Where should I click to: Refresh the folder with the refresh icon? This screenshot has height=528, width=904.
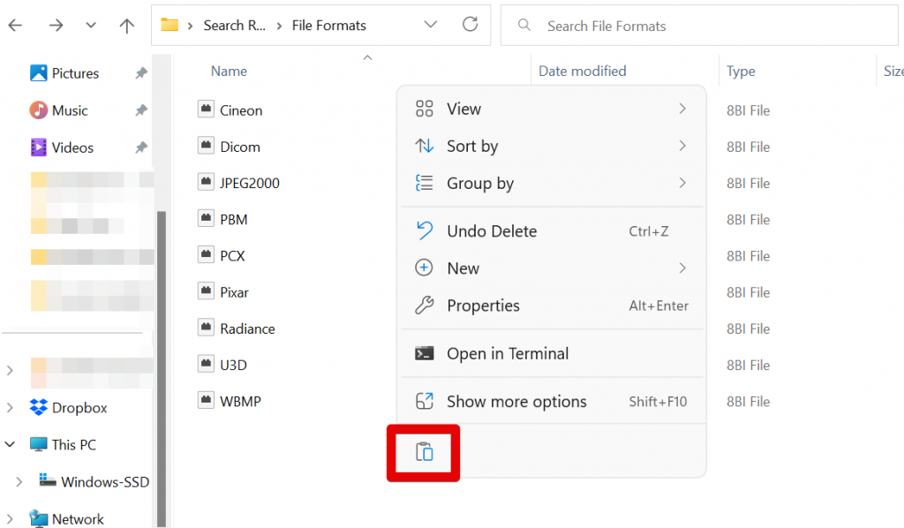coord(470,25)
